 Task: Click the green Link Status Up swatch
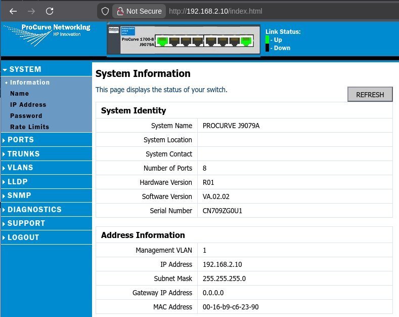pyautogui.click(x=268, y=39)
